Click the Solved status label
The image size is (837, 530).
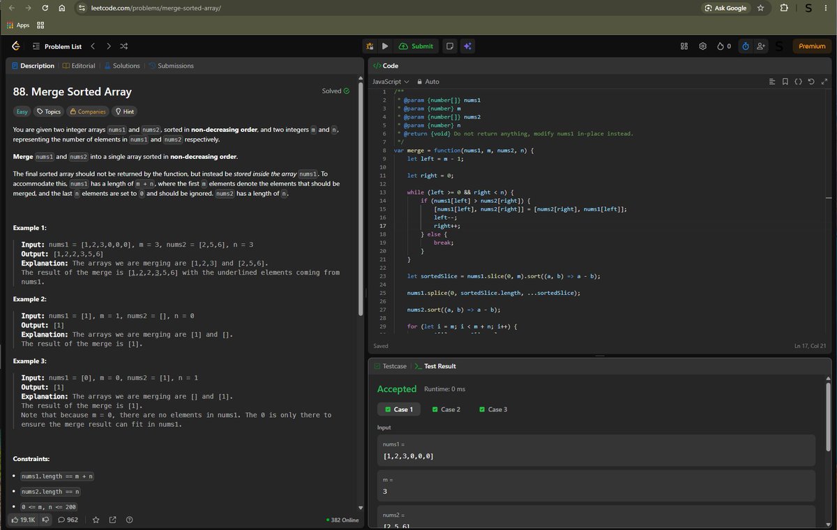pos(335,91)
